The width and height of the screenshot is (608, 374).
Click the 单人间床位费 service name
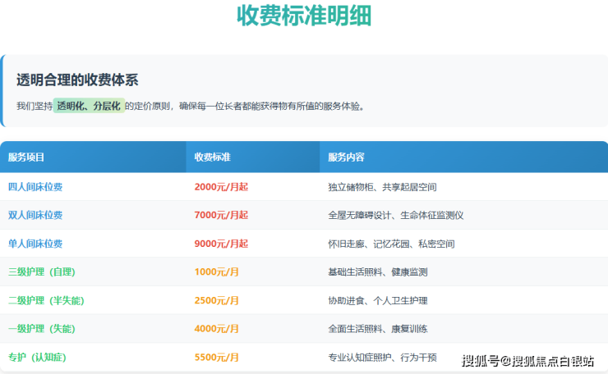tap(35, 244)
